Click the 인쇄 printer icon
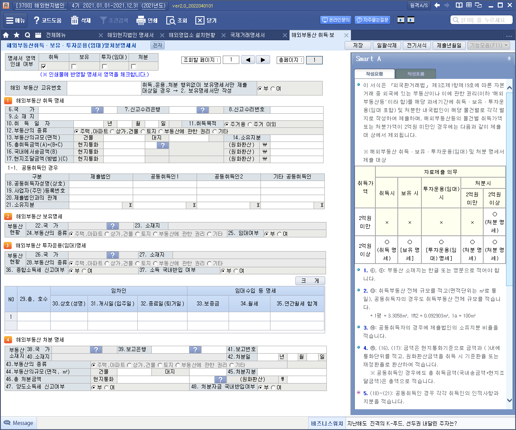 pos(141,20)
